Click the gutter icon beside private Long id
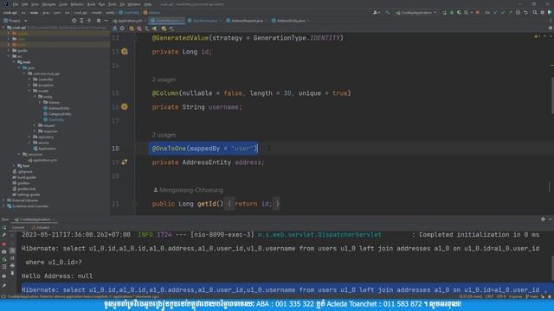Viewport: 554px width, 311px height. coord(125,52)
